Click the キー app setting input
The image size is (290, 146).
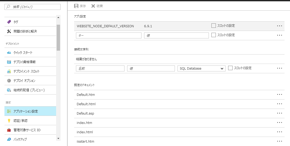(x=109, y=35)
